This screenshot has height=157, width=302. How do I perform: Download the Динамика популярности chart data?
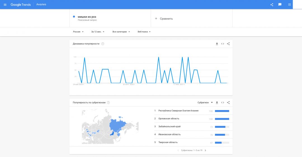[217, 44]
